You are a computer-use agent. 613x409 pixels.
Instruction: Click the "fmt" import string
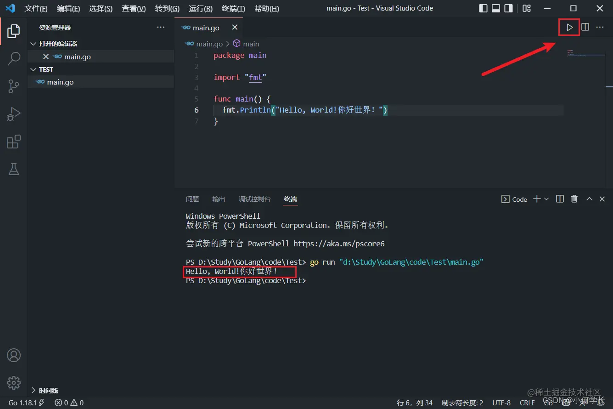tap(256, 77)
